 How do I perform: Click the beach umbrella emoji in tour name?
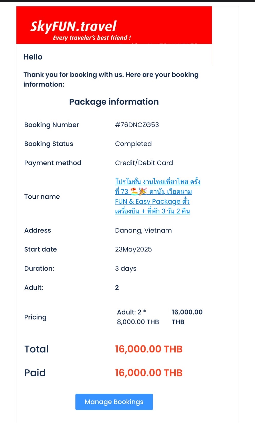(x=134, y=191)
